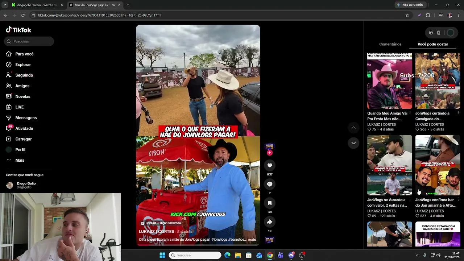This screenshot has height=261, width=464.
Task: Open Carregar to upload a video
Action: [x=19, y=139]
